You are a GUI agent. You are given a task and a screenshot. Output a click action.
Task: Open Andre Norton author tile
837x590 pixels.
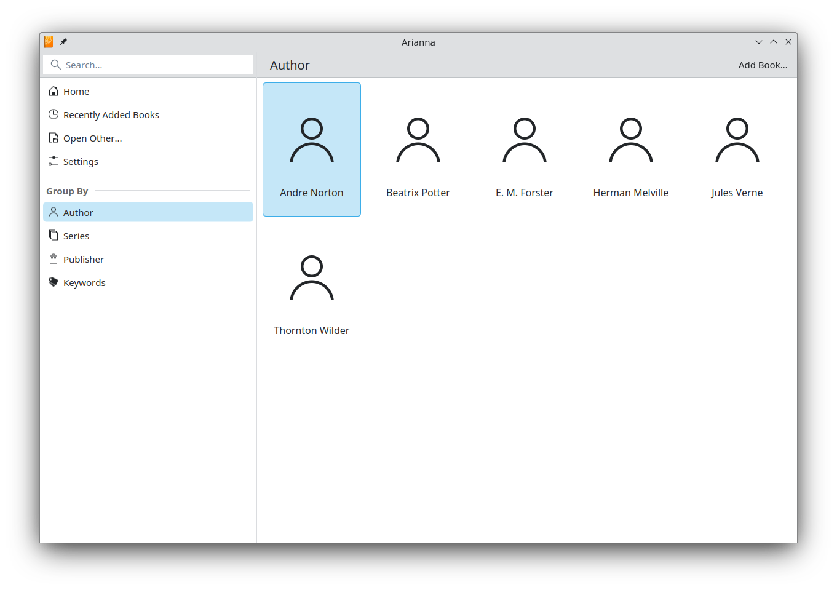312,149
